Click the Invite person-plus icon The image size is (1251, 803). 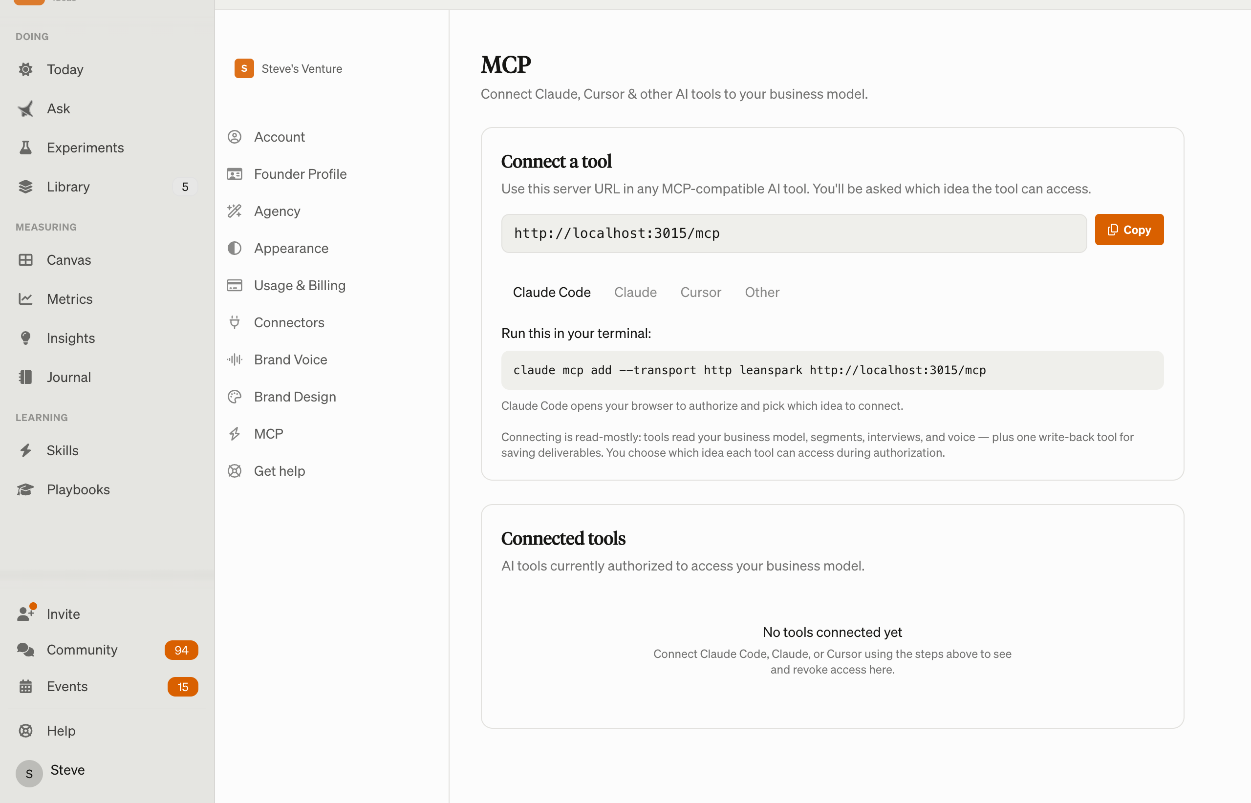pyautogui.click(x=26, y=613)
